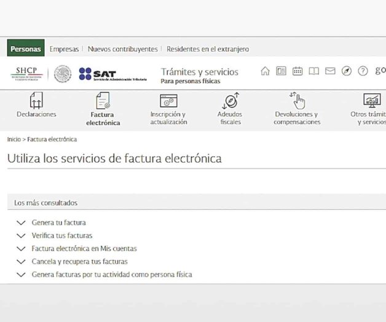
Task: Click the Devoluciones hand pointer icon
Action: pos(297,100)
